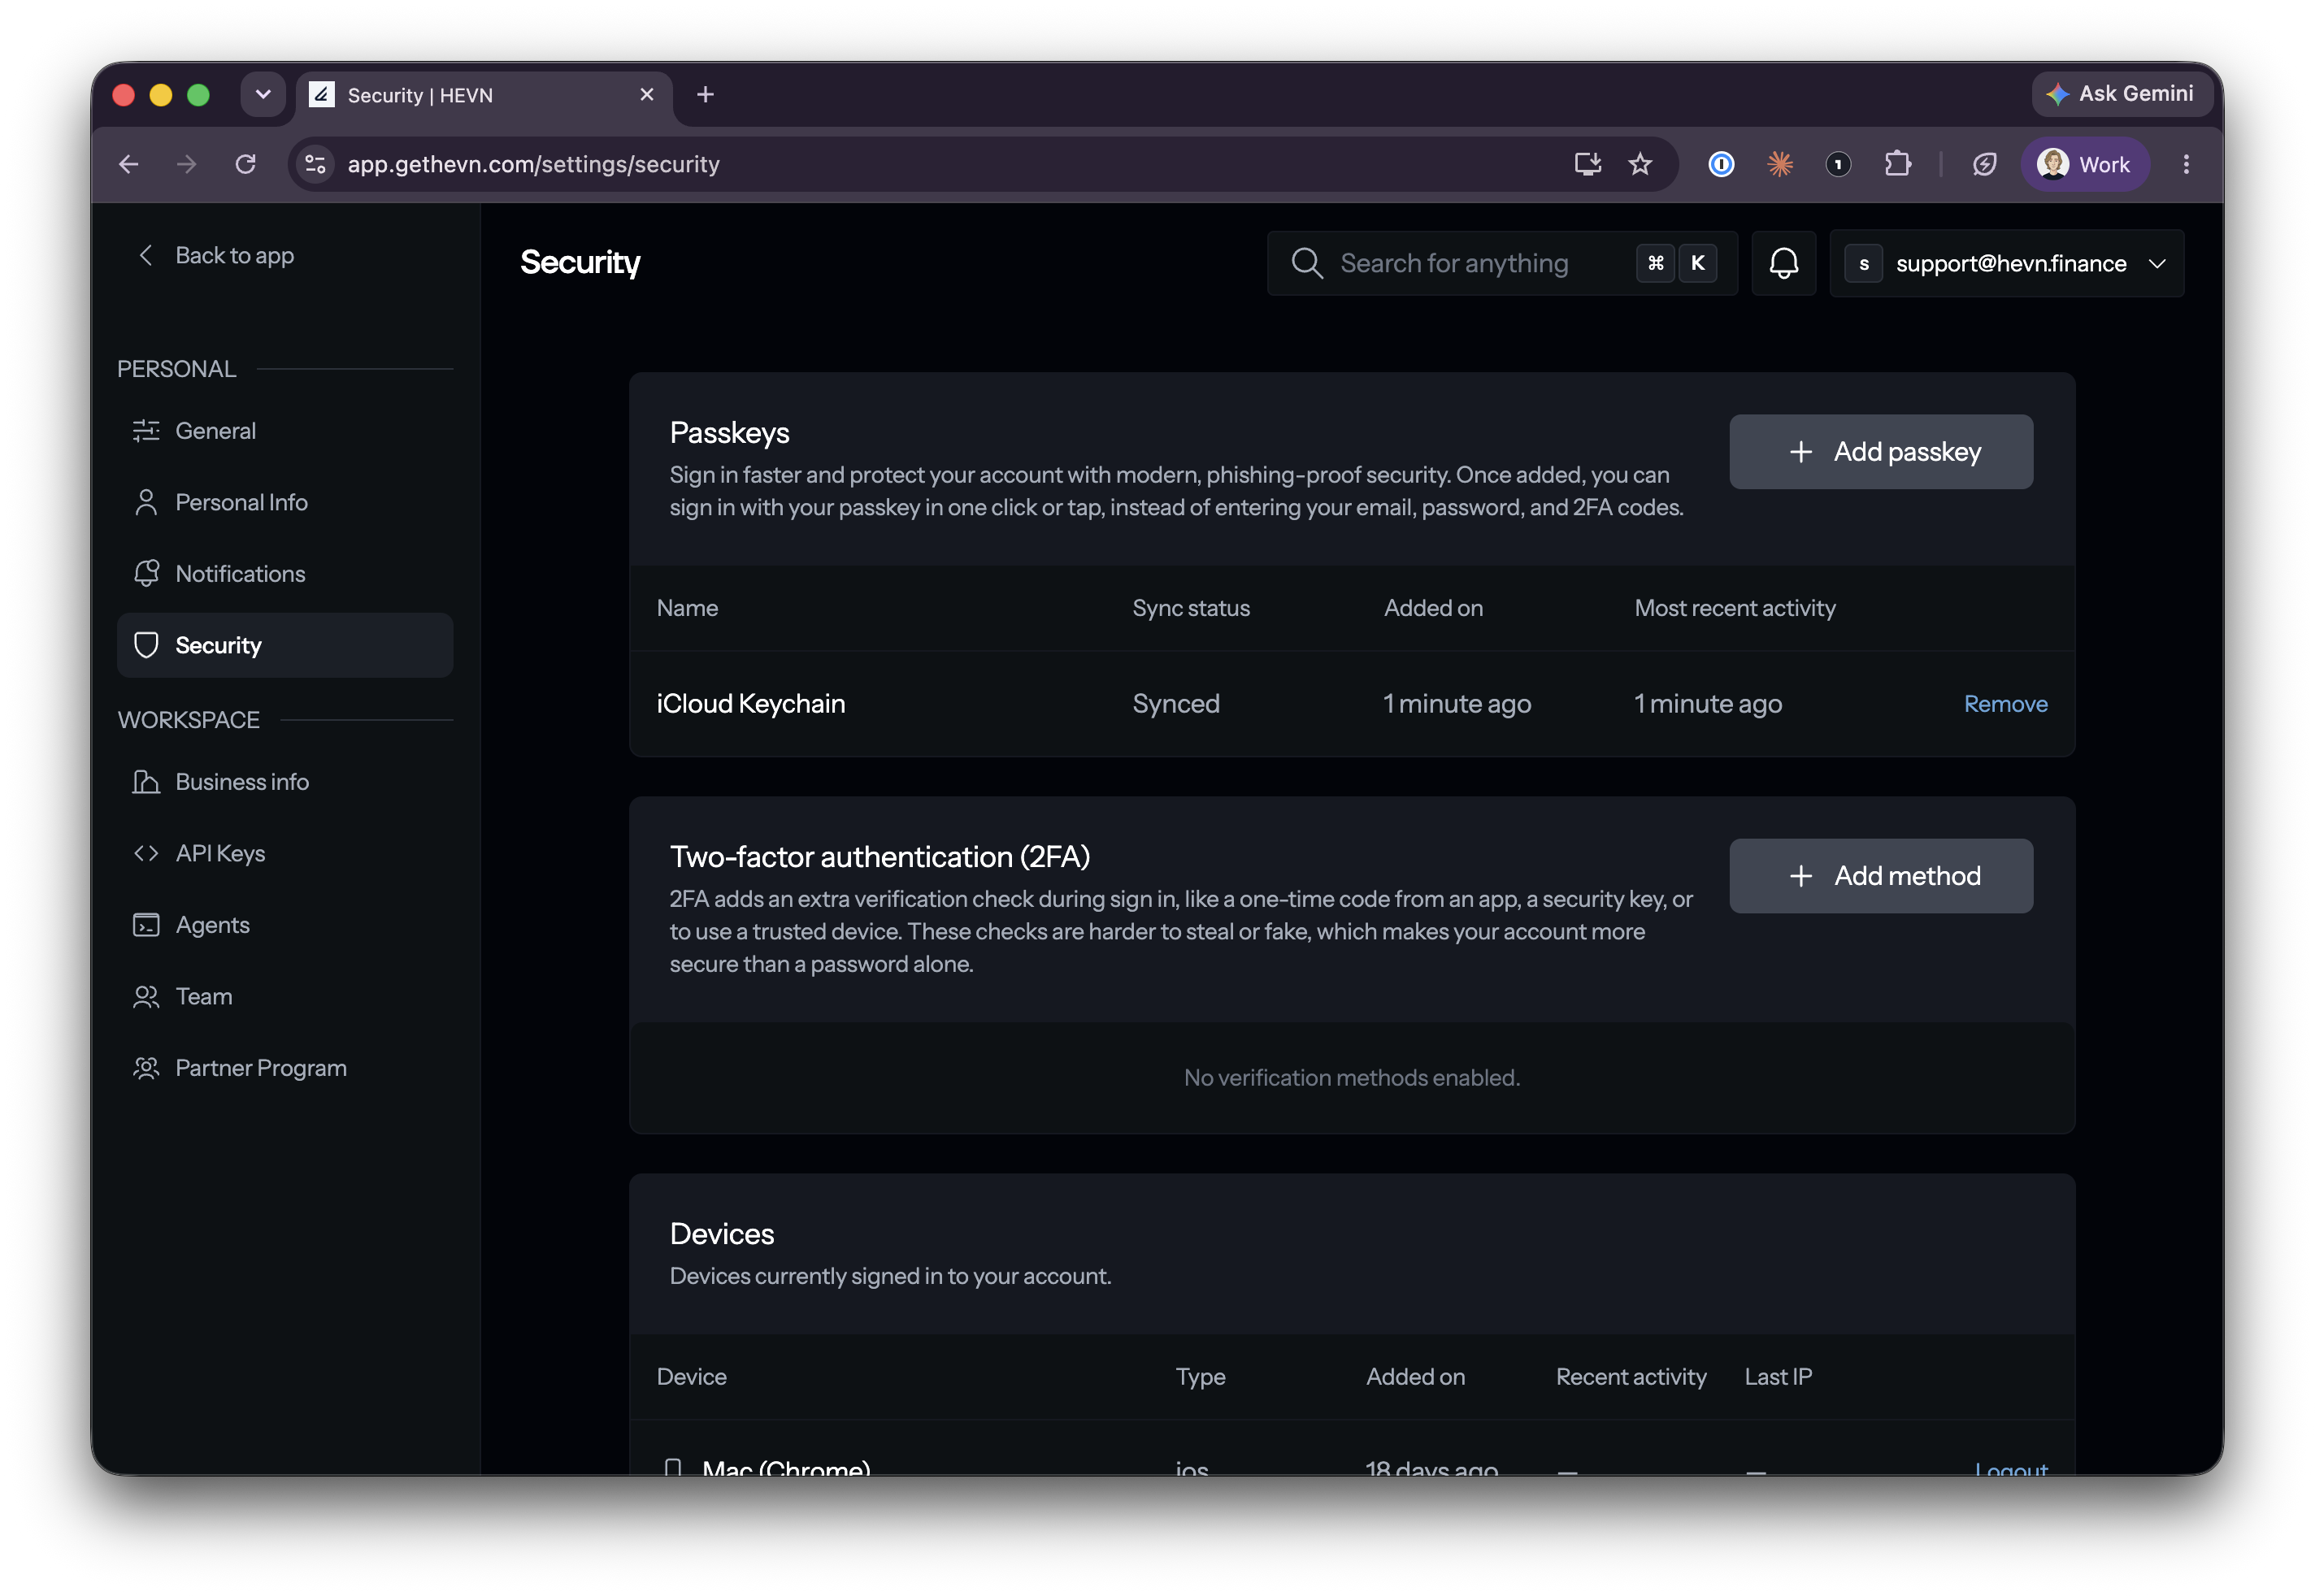
Task: Click the Add passkey button
Action: 1880,452
